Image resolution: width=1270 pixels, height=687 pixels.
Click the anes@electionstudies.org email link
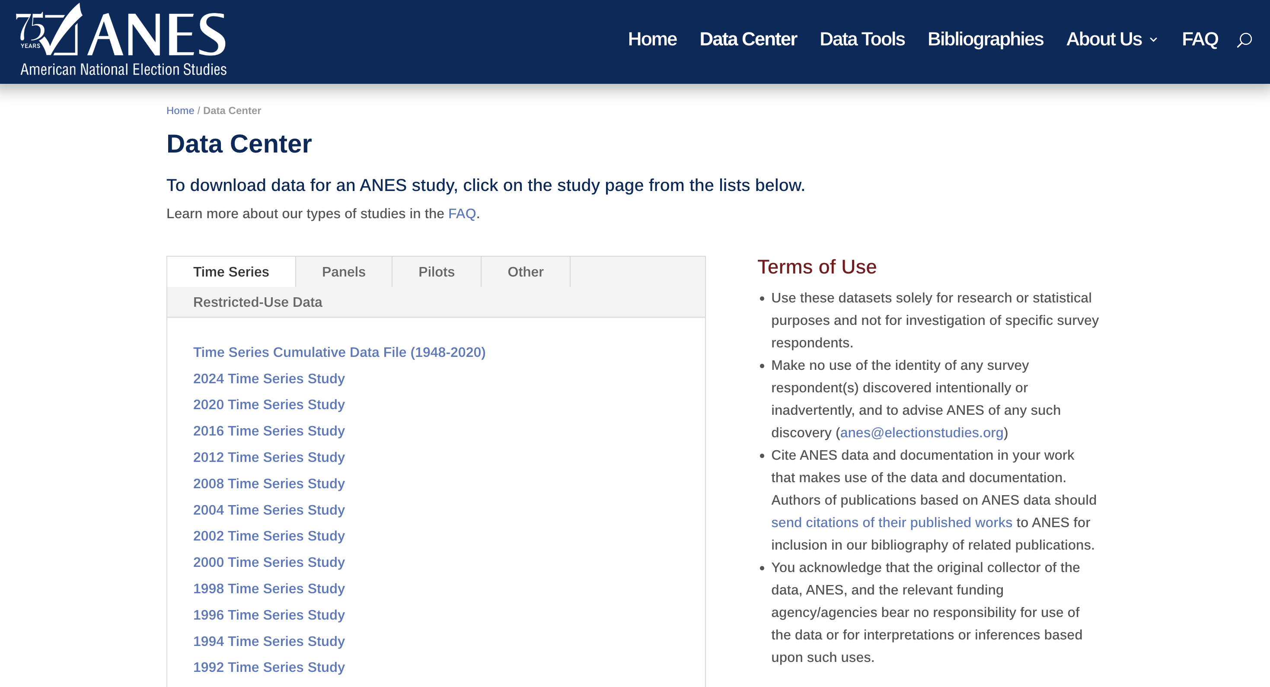click(x=922, y=432)
